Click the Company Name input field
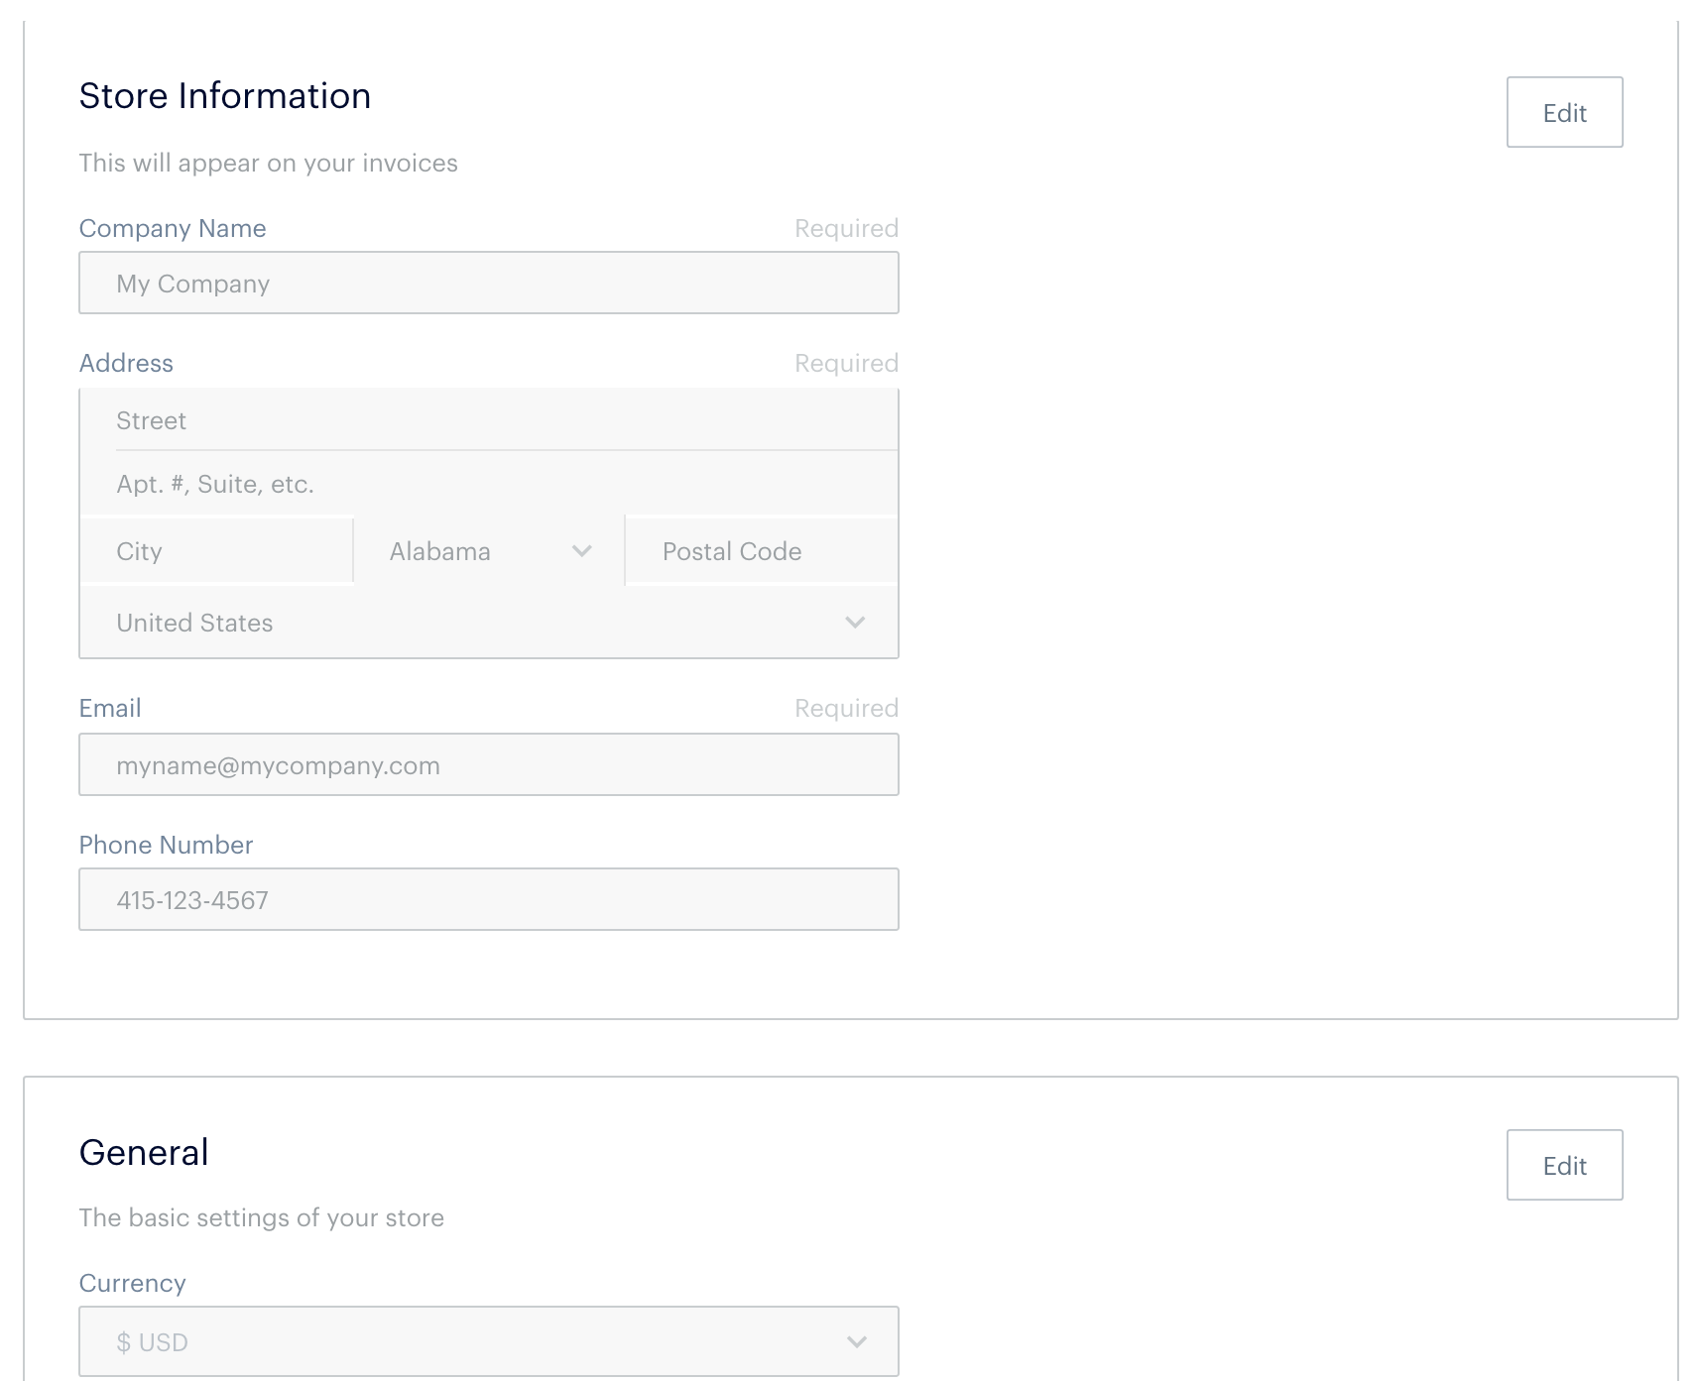This screenshot has height=1381, width=1700. tap(488, 284)
